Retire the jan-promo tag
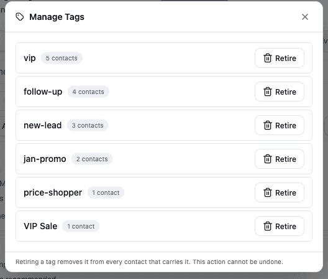 coord(280,159)
